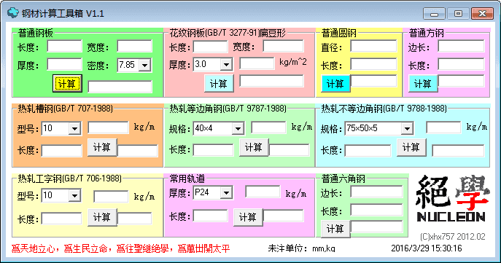Image resolution: width=501 pixels, height=263 pixels.
Task: Click 计算 button in 热轧工字钢 group
Action: (x=102, y=217)
